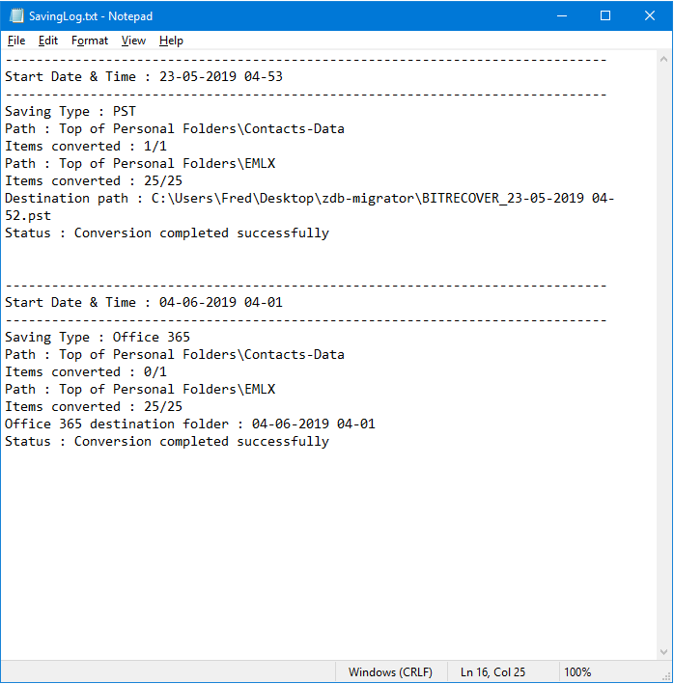Open the View menu
Viewport: 674px width, 684px height.
pyautogui.click(x=133, y=41)
